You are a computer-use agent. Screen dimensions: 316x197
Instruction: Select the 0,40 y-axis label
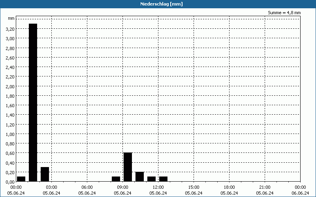[10, 163]
